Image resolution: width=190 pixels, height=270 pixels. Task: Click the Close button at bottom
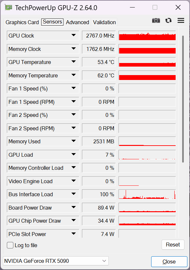click(x=169, y=262)
